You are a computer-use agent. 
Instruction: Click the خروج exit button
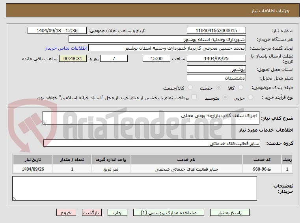[66, 212]
